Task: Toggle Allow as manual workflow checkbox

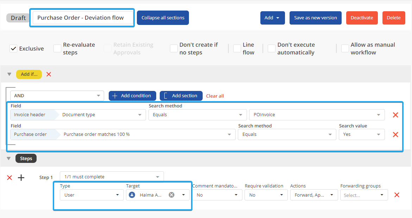Action: point(345,49)
